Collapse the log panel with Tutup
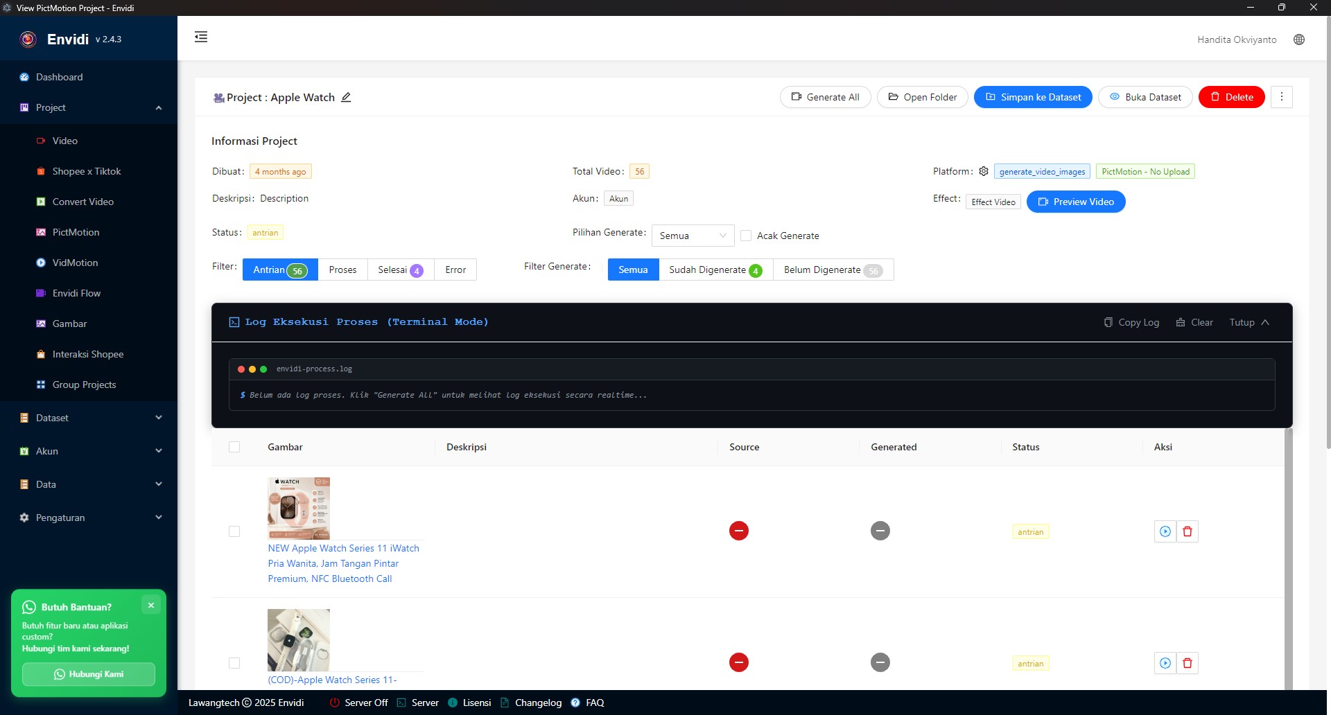Viewport: 1331px width, 715px height. click(1249, 322)
